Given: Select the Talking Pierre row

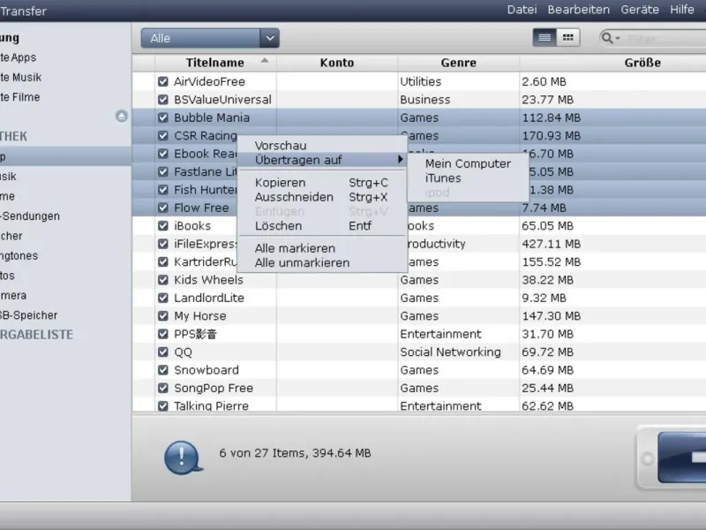Looking at the screenshot, I should click(x=419, y=405).
